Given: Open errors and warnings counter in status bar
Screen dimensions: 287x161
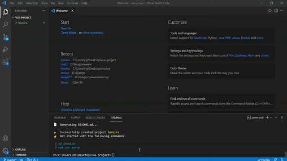Looking at the screenshot, I should pyautogui.click(x=32, y=160).
